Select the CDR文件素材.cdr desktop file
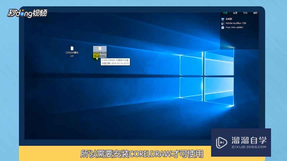 click(72, 52)
